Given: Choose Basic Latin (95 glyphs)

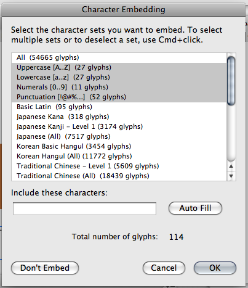Looking at the screenshot, I should [x=119, y=107].
